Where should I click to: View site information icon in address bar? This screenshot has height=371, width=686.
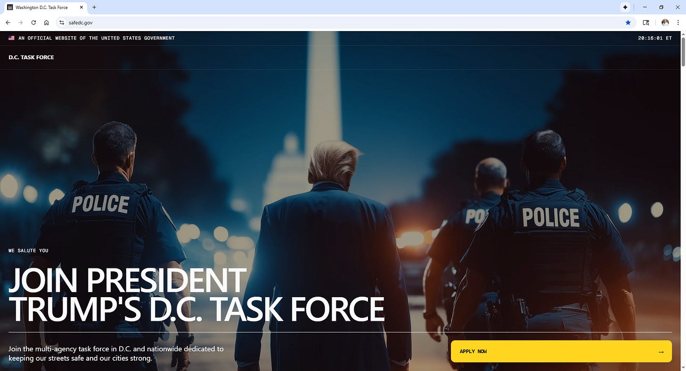(62, 23)
